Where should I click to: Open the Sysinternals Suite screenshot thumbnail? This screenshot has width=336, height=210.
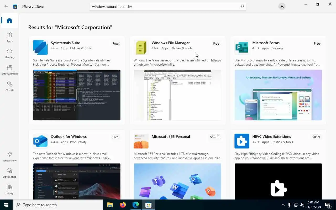click(x=77, y=95)
